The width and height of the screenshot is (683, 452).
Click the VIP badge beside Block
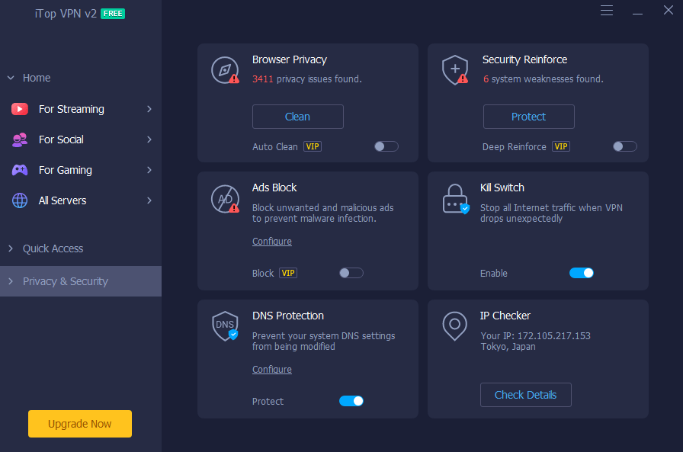[x=288, y=273]
